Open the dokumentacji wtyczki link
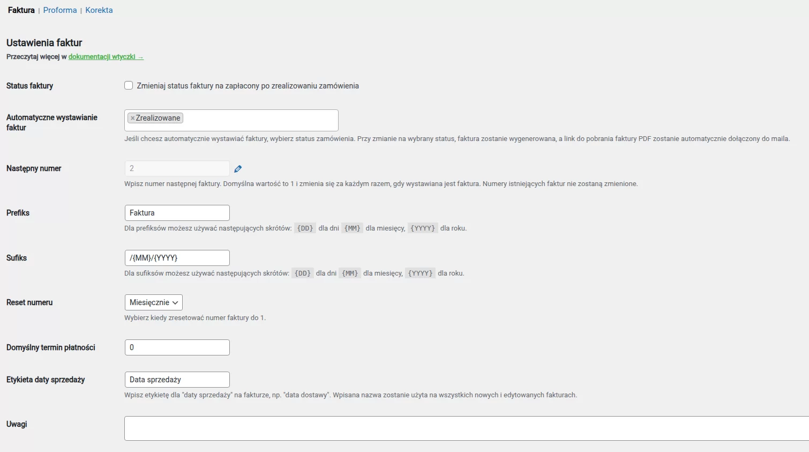This screenshot has width=809, height=452. pos(106,57)
